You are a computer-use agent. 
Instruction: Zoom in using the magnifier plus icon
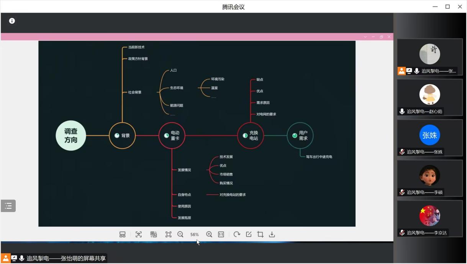tap(209, 235)
